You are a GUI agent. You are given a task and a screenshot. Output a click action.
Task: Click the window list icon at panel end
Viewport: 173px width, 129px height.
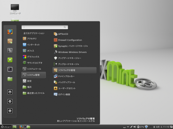tap(171, 127)
